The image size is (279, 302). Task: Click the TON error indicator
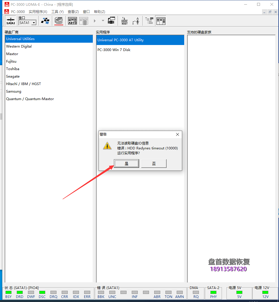pyautogui.click(x=168, y=295)
